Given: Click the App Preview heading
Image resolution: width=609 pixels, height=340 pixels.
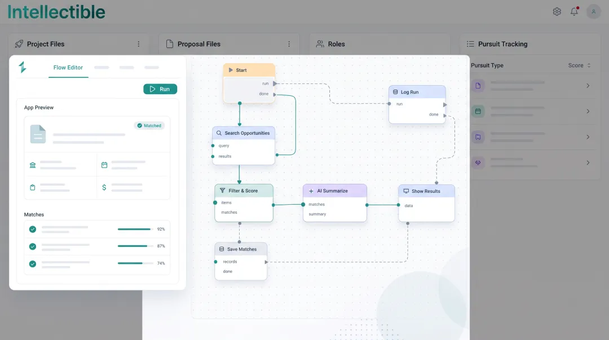Looking at the screenshot, I should point(39,108).
